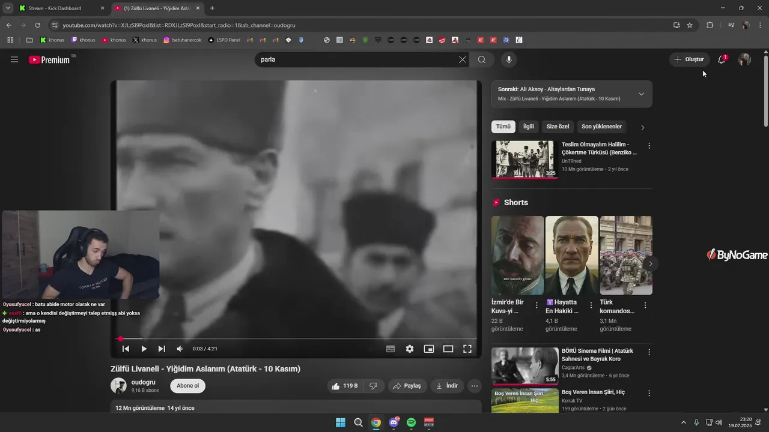Open Hayatta En Hakiki short
This screenshot has height=432, width=769.
[x=572, y=255]
